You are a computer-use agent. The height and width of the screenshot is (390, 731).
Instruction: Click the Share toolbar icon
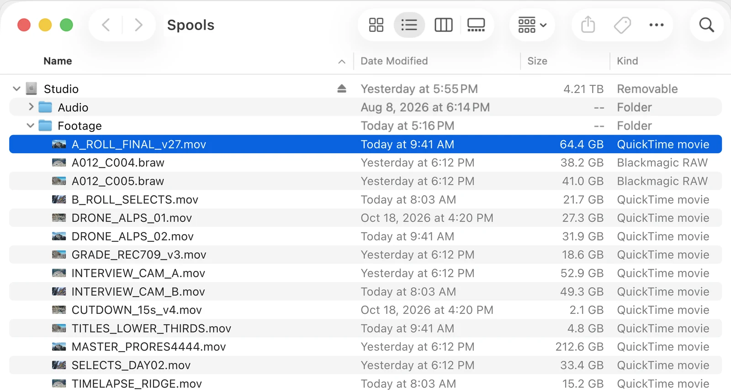click(x=588, y=25)
